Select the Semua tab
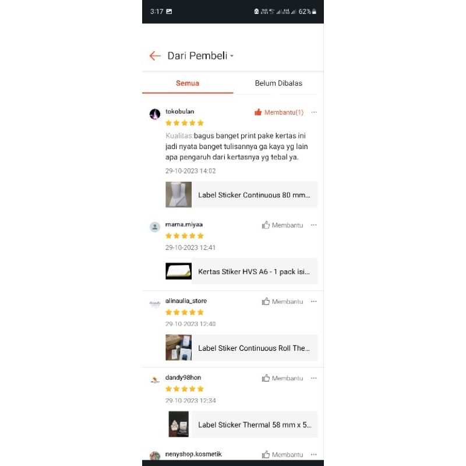The height and width of the screenshot is (466, 466). tap(188, 83)
